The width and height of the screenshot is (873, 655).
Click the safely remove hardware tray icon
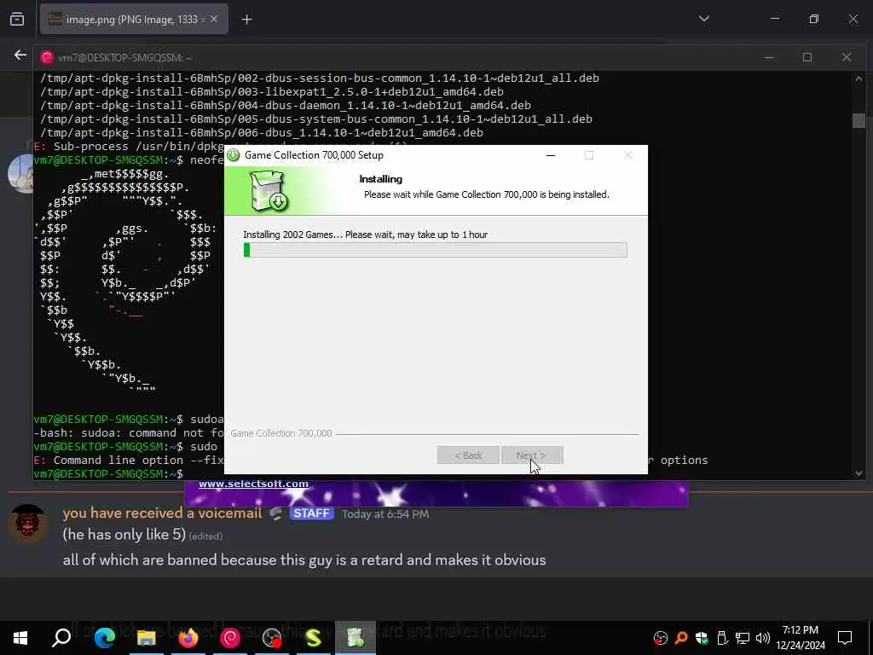[x=722, y=638]
